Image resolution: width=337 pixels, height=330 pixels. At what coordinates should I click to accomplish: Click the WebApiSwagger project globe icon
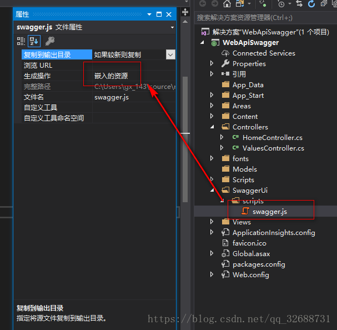click(x=215, y=43)
